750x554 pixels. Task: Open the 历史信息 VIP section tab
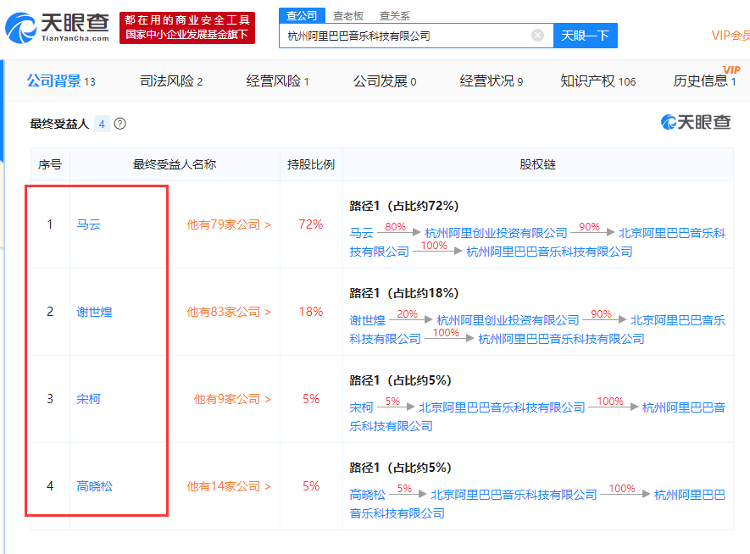point(704,80)
